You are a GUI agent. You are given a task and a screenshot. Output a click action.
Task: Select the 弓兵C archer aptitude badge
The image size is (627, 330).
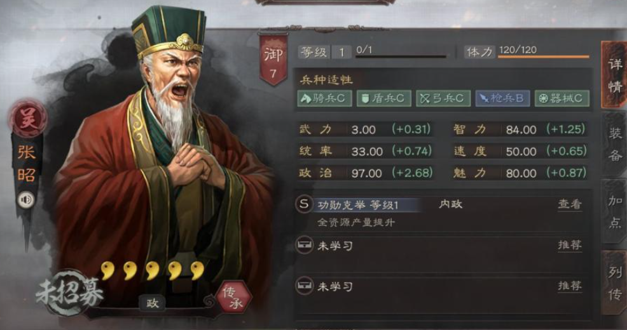(x=443, y=98)
